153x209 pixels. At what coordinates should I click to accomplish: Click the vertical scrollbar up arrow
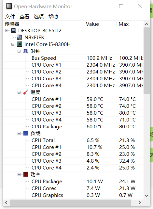146,24
